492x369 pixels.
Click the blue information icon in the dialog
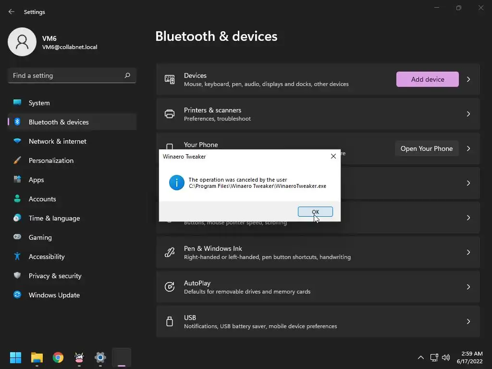pos(177,183)
